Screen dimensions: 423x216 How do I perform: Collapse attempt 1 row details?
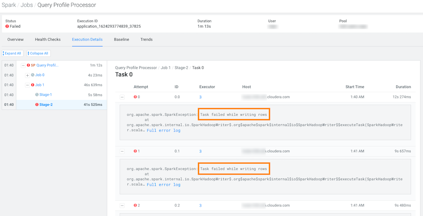pyautogui.click(x=122, y=152)
